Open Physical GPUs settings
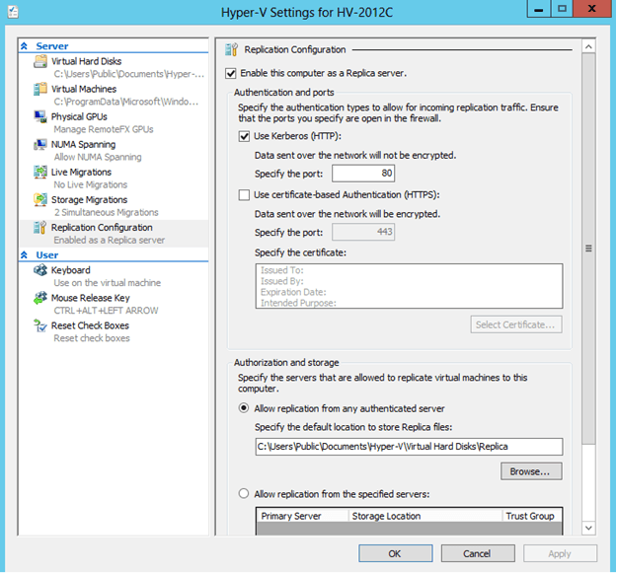This screenshot has width=617, height=573. coord(79,116)
